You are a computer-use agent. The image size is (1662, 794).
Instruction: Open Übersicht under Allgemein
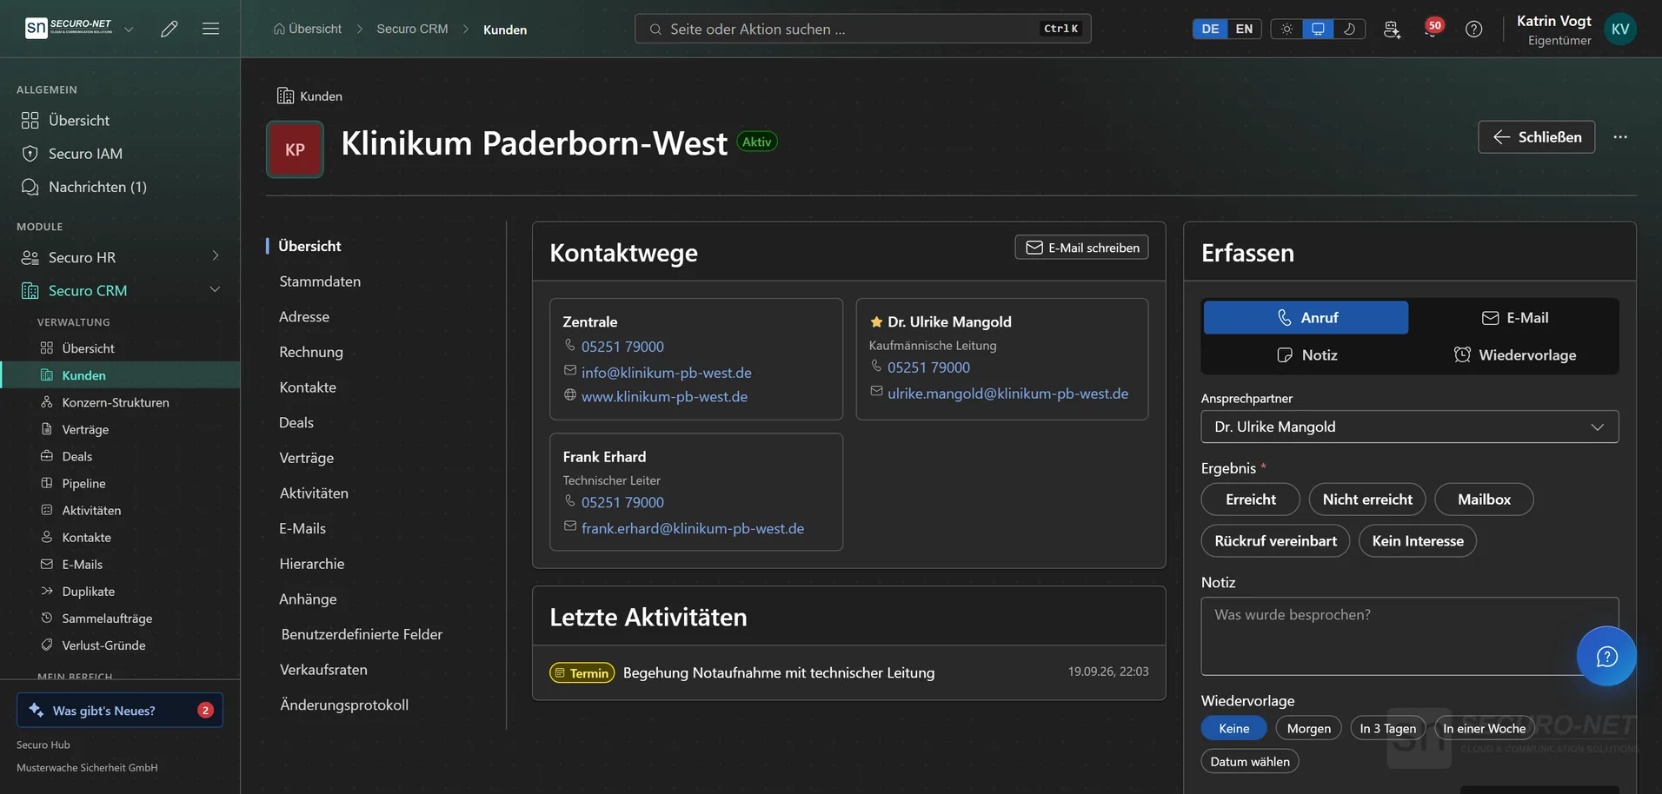tap(79, 121)
